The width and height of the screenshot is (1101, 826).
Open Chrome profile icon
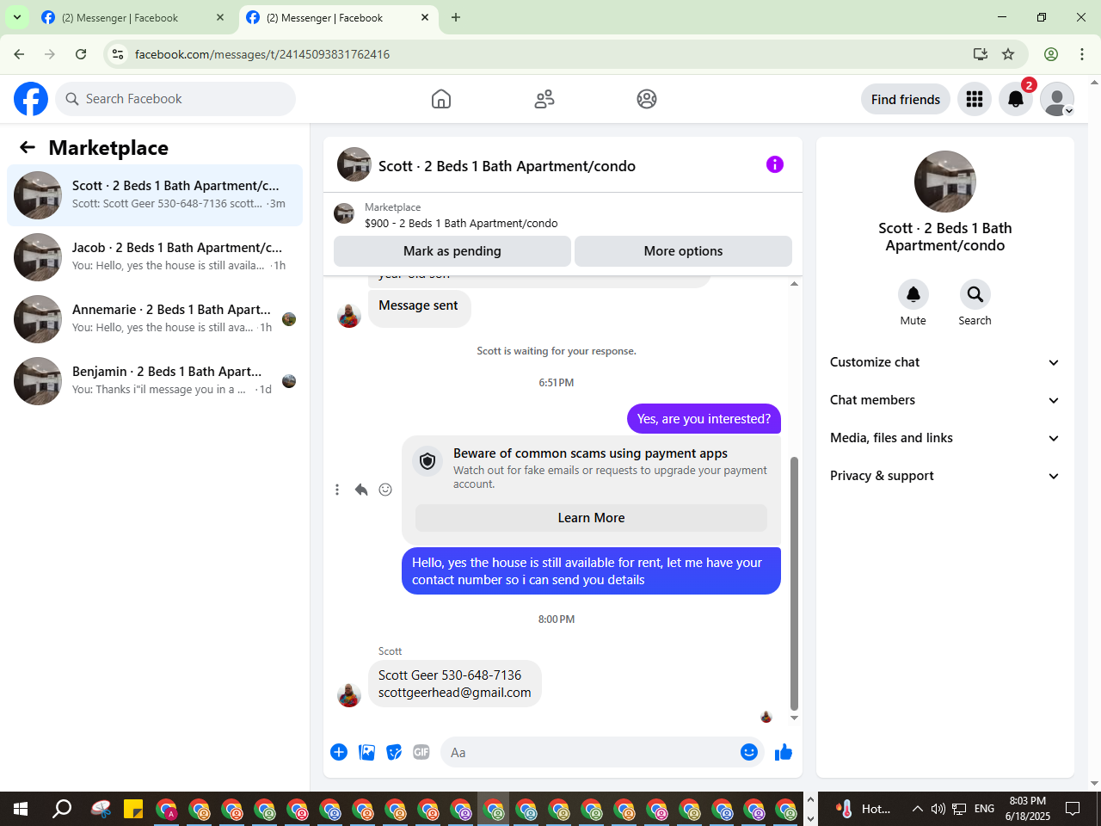[1051, 54]
